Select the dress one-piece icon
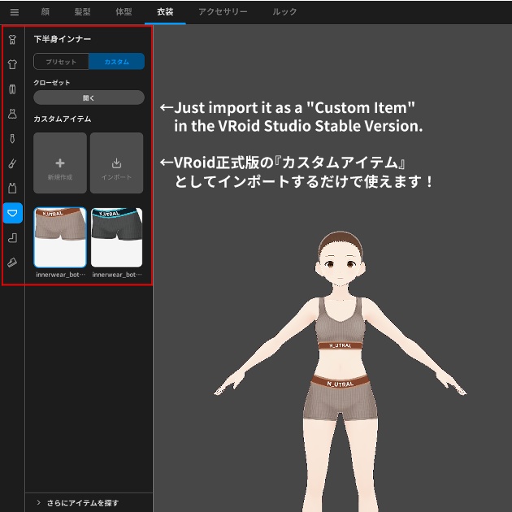Viewport: 512px width, 512px height. coord(13,114)
